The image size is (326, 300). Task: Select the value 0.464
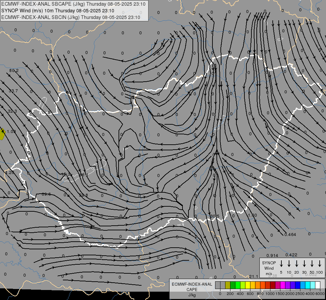(290, 234)
